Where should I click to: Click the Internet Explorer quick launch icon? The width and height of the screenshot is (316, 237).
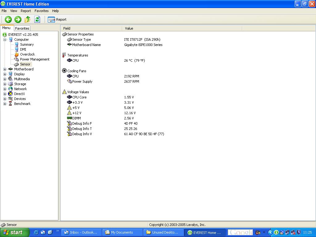click(36, 233)
